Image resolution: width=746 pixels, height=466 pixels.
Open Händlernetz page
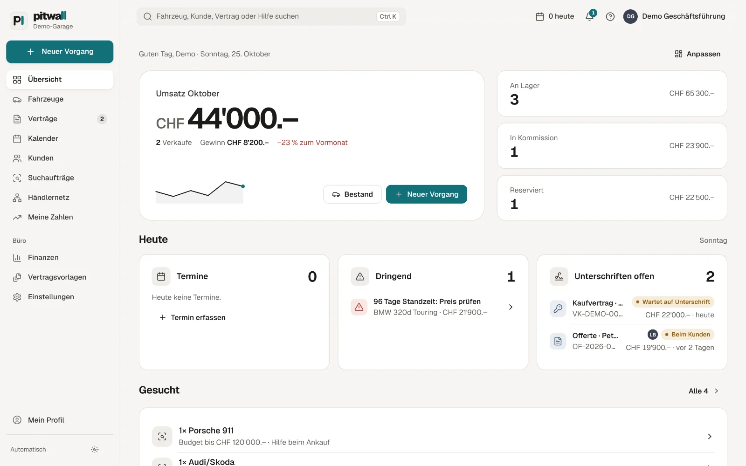tap(60, 198)
